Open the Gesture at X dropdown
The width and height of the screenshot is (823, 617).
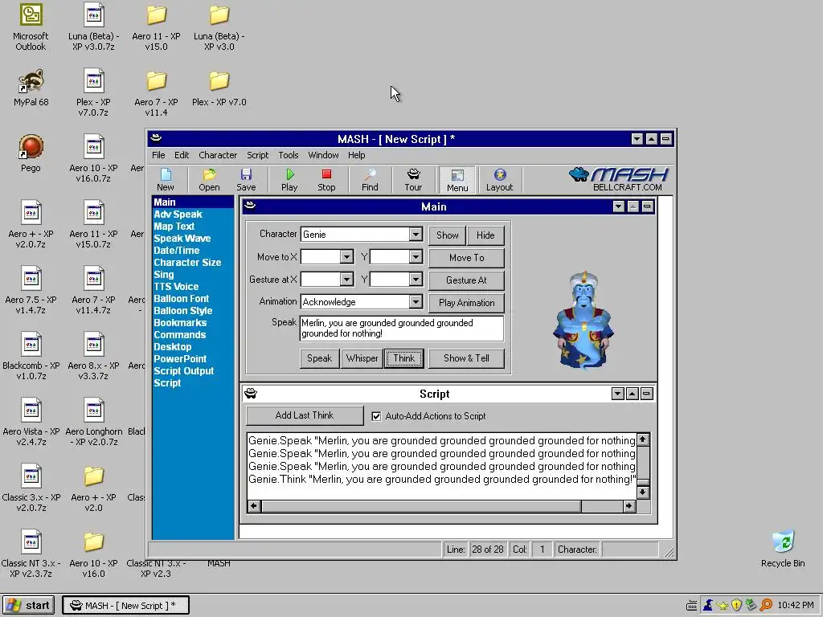point(346,279)
